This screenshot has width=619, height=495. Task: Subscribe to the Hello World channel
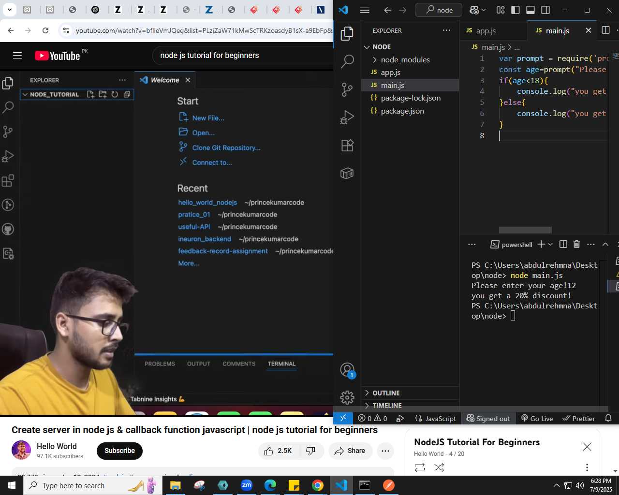pyautogui.click(x=119, y=451)
